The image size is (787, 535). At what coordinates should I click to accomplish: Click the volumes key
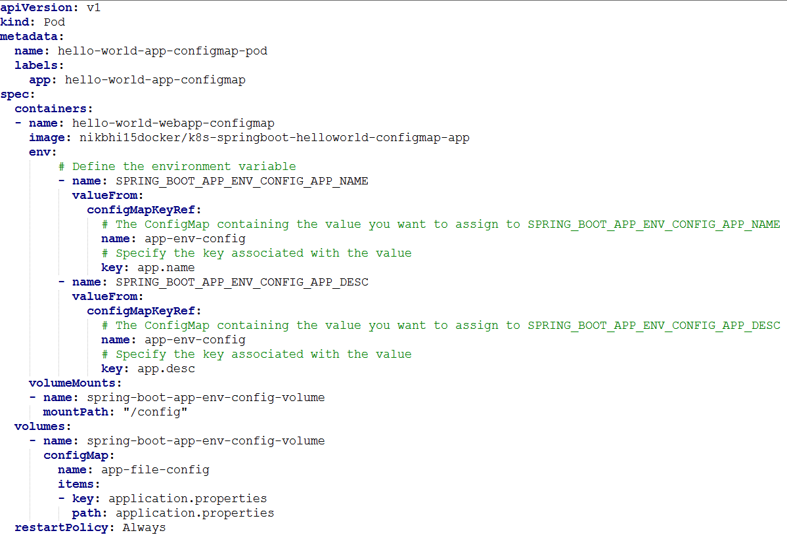(x=40, y=427)
